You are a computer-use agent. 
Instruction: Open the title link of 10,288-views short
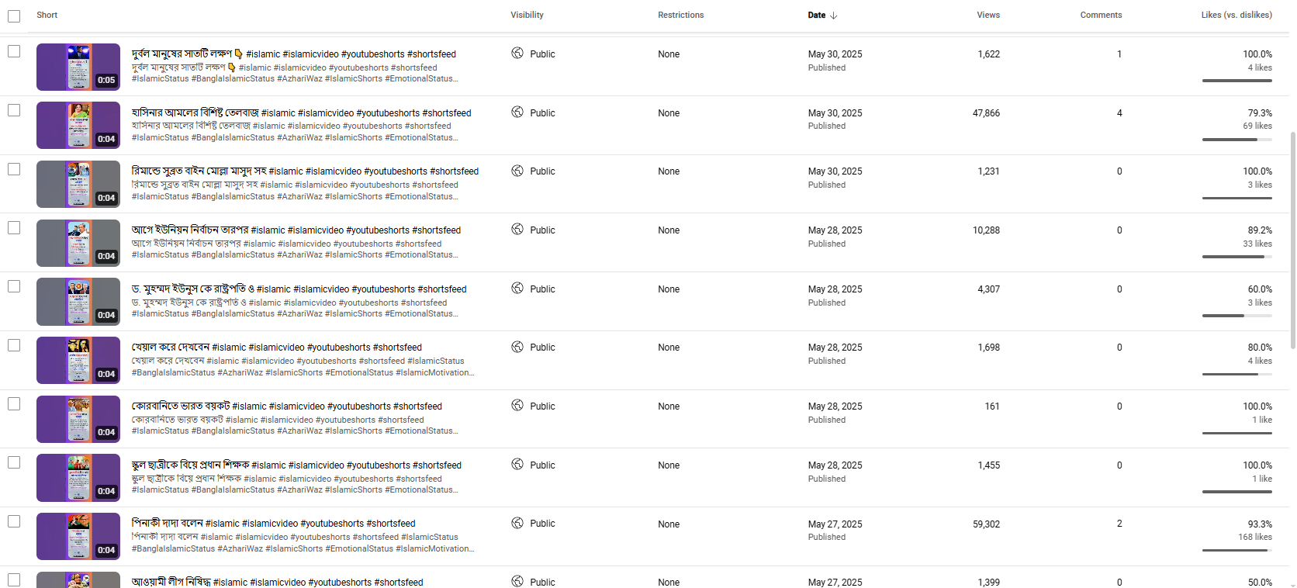296,230
